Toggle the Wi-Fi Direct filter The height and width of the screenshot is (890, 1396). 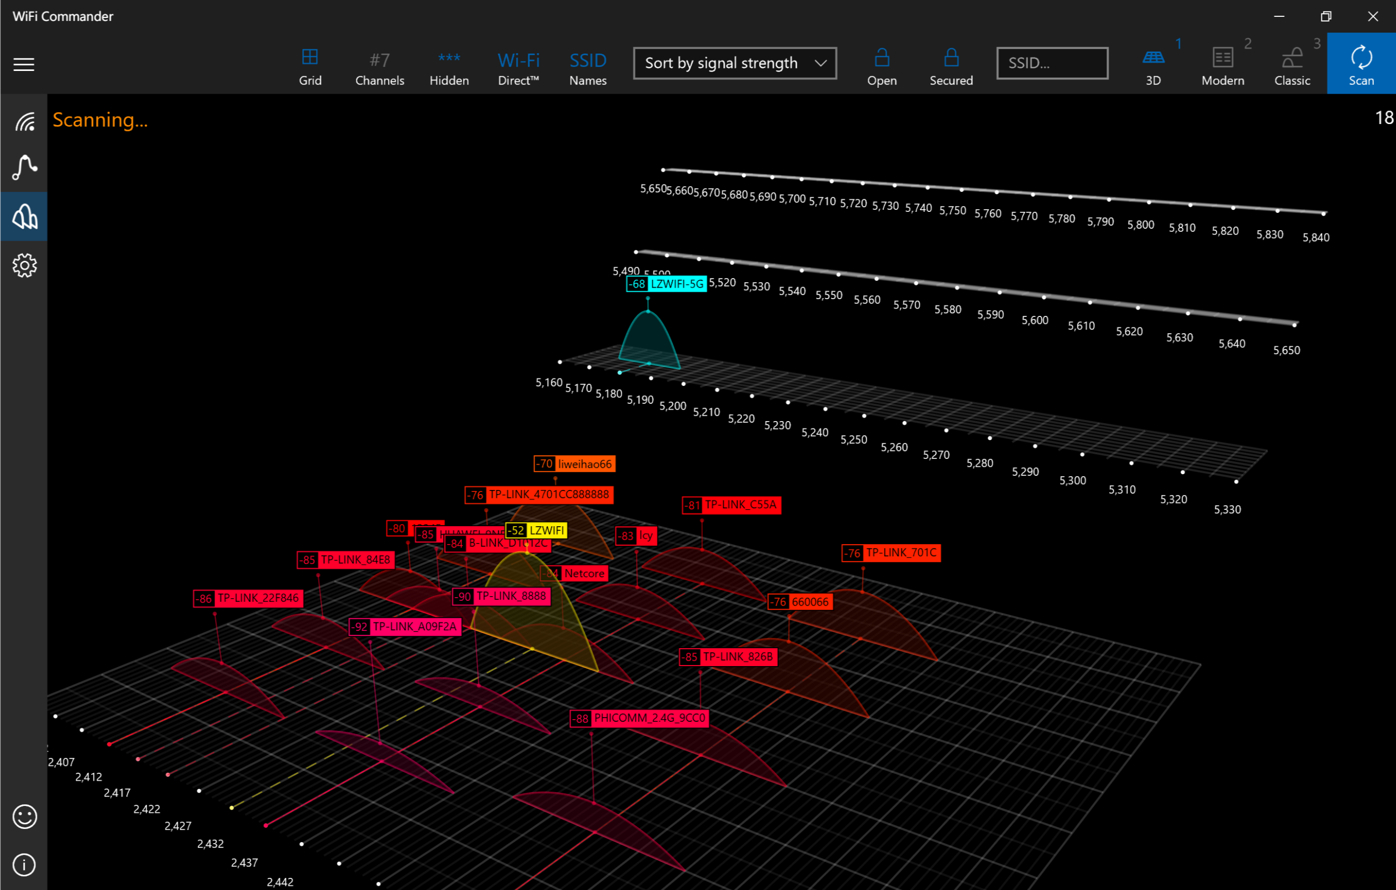click(x=518, y=66)
